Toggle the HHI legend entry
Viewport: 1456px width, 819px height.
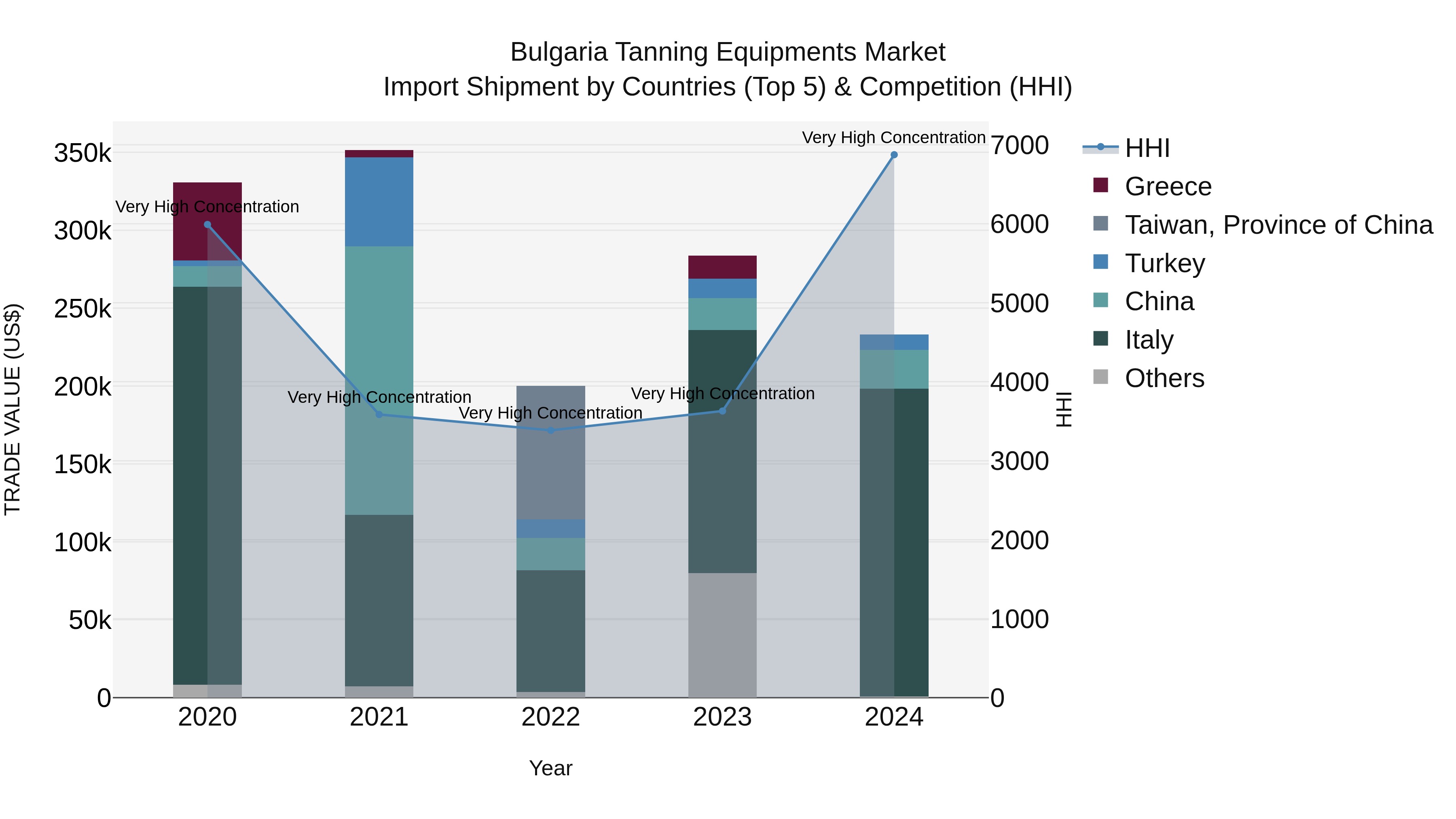(1126, 148)
